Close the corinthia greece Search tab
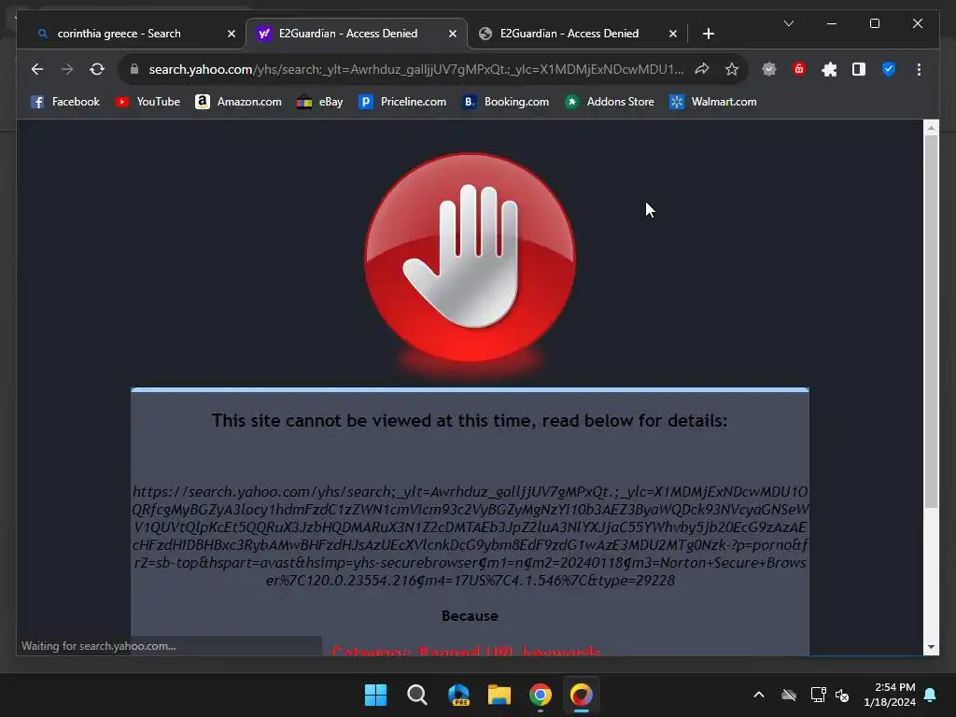Image resolution: width=956 pixels, height=717 pixels. coord(232,35)
